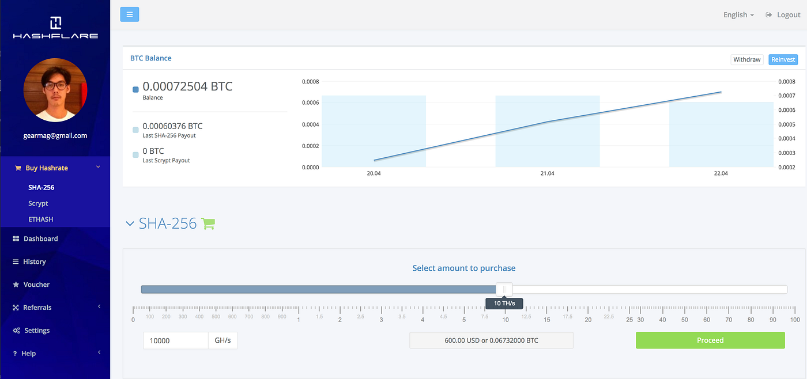Click the Settings gears icon

click(17, 331)
